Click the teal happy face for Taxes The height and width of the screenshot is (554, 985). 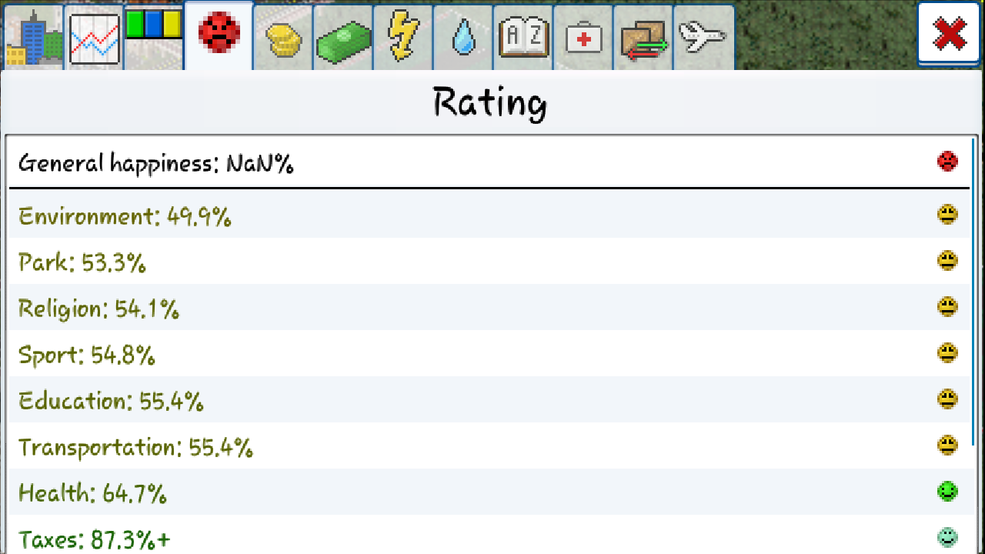click(947, 536)
